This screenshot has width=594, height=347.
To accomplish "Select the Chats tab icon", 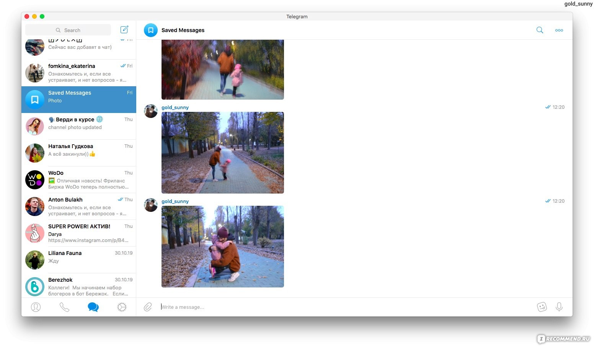I will pos(93,307).
